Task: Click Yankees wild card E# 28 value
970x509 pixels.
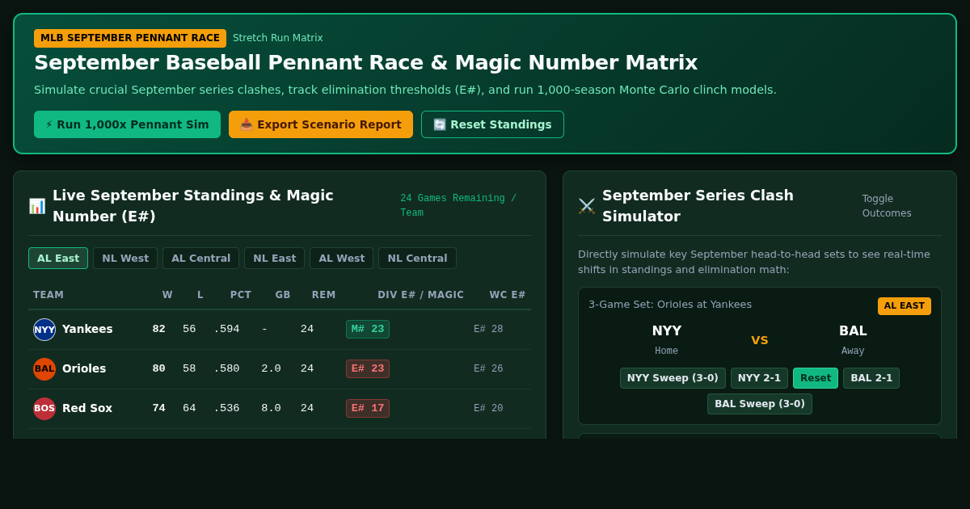Action: coord(488,330)
